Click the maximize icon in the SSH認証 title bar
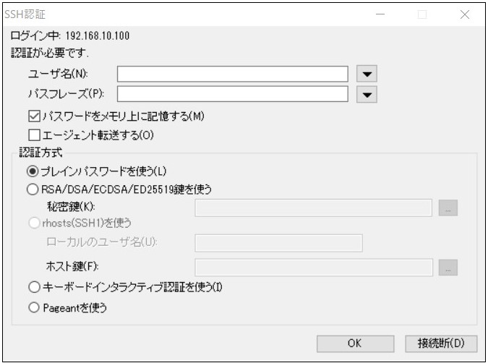 [422, 14]
